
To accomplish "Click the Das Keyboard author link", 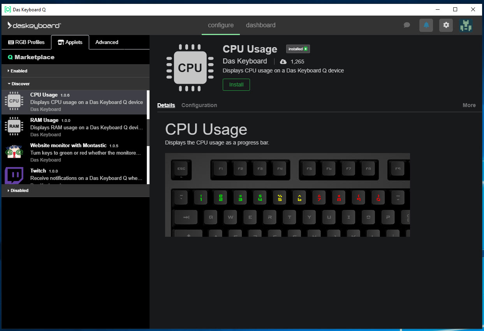I will point(245,61).
